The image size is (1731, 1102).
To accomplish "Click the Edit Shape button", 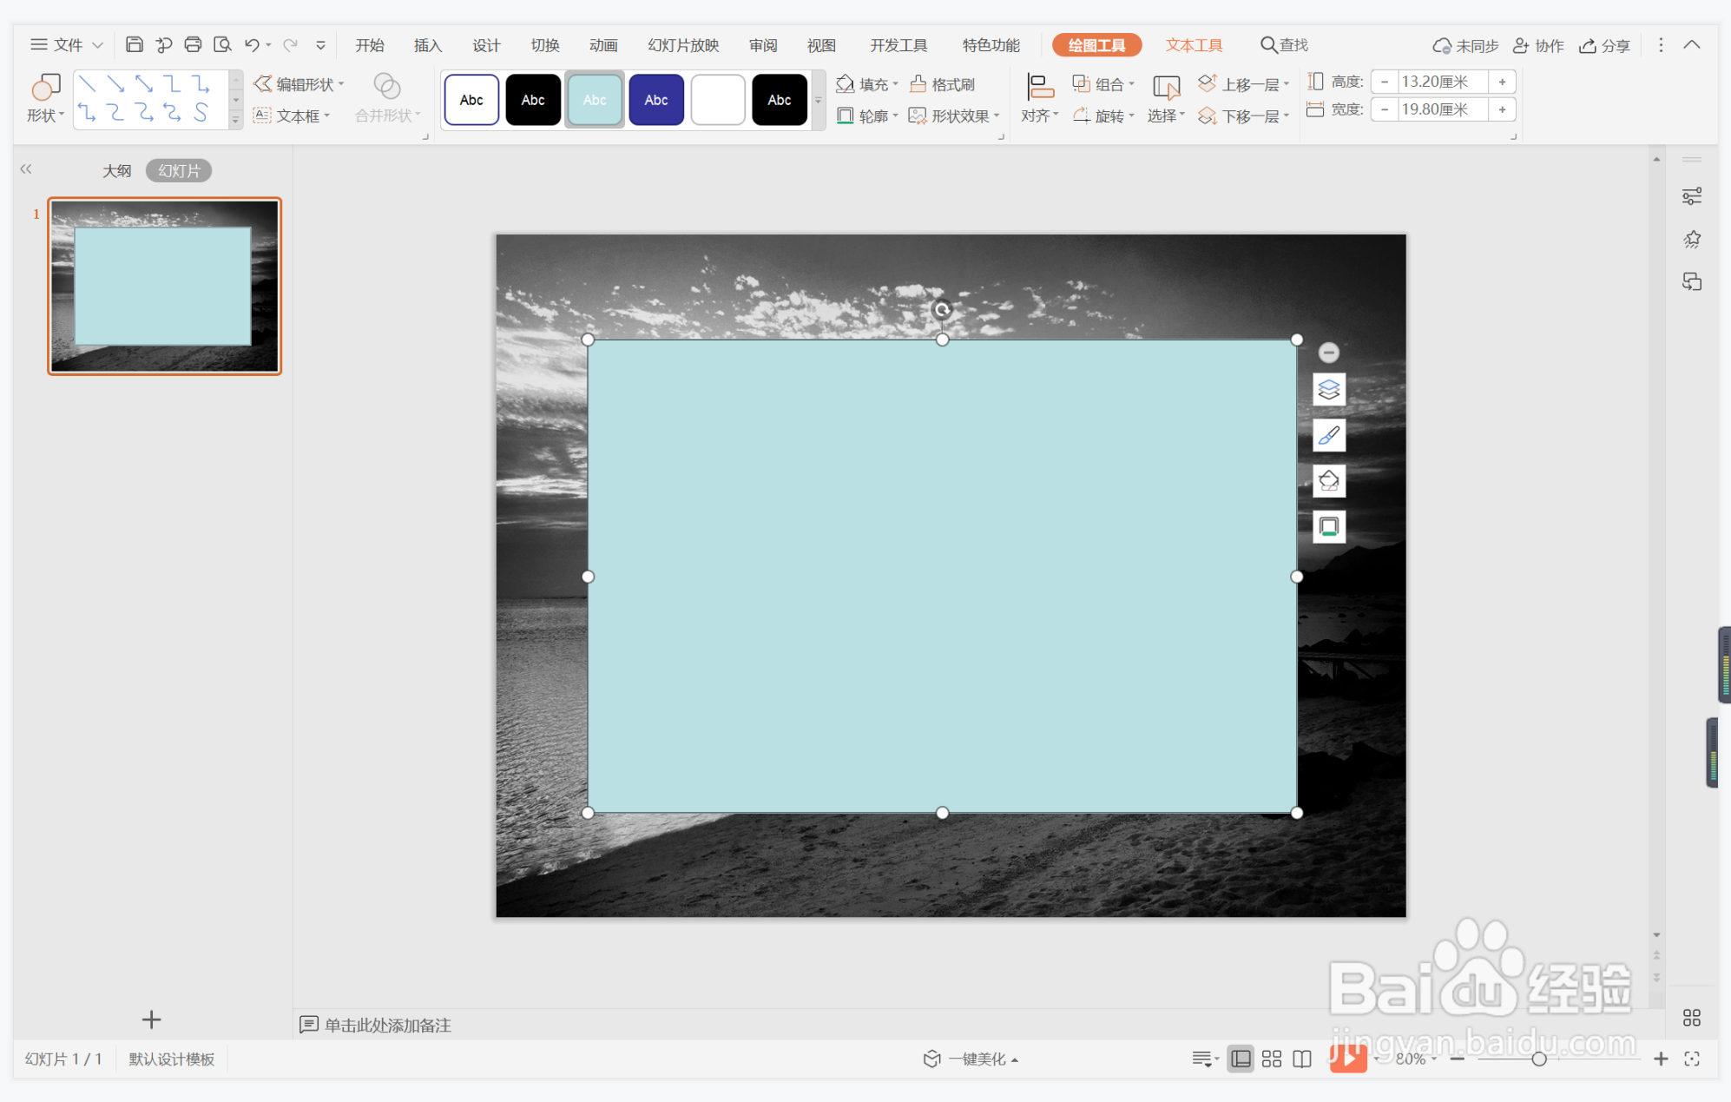I will pos(299,84).
